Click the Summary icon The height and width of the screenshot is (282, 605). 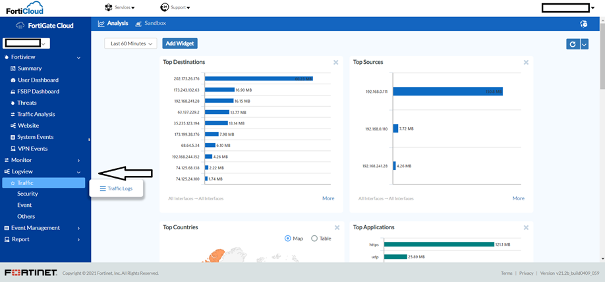(x=13, y=69)
